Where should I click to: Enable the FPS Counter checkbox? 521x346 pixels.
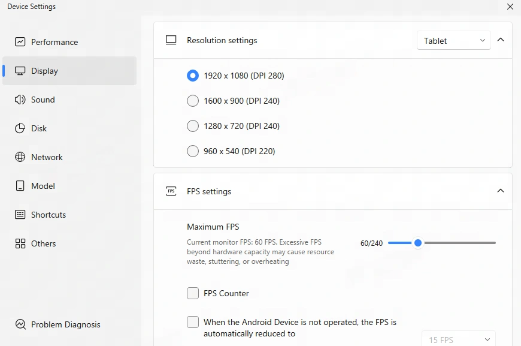193,293
